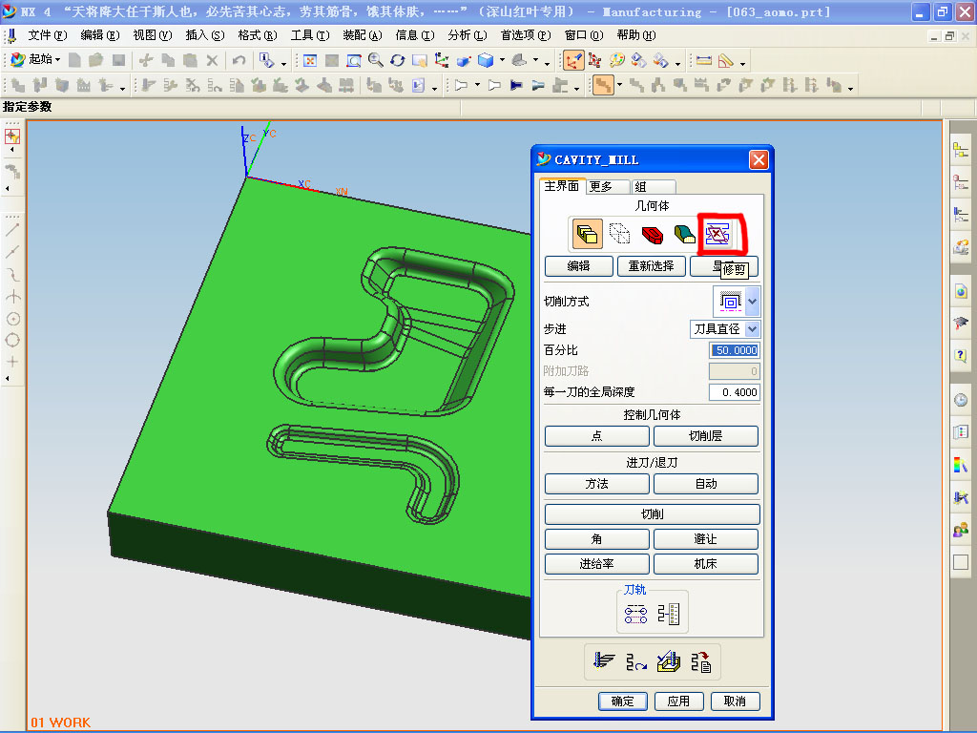
Task: Switch to the 组 tab
Action: coord(653,186)
